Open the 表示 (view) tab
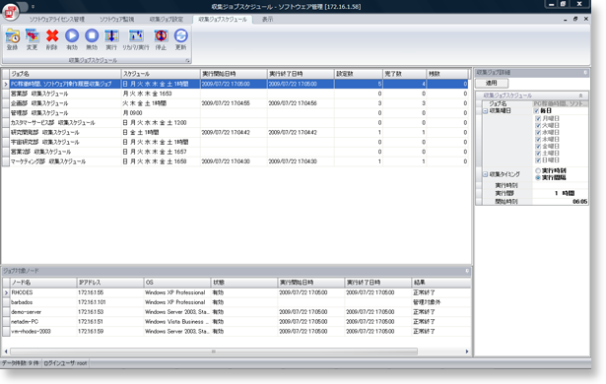Viewport: 606px width, 384px height. [x=267, y=19]
